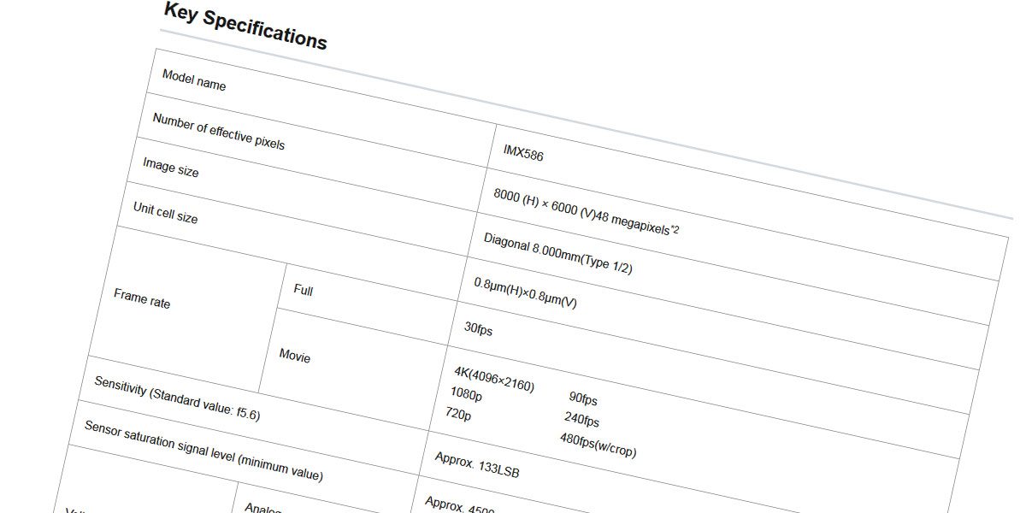Select the 30fps value cell
This screenshot has width=1026, height=513.
[x=478, y=328]
